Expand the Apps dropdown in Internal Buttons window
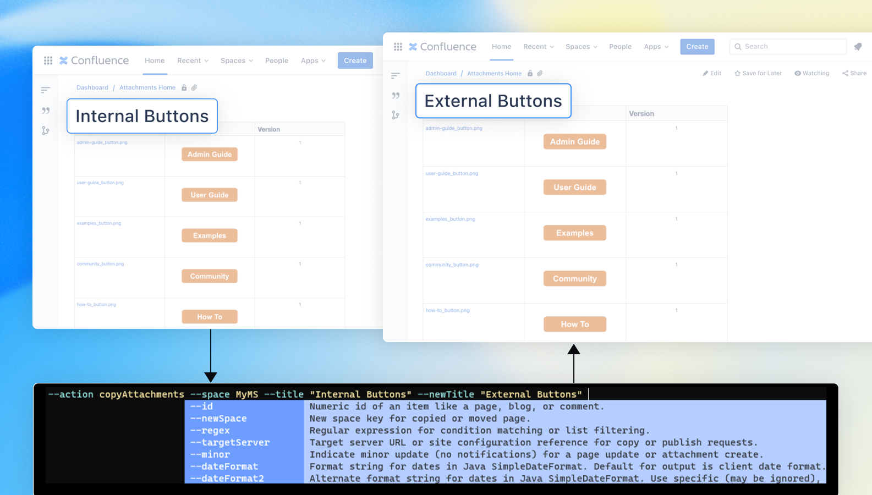Image resolution: width=872 pixels, height=495 pixels. pos(313,61)
